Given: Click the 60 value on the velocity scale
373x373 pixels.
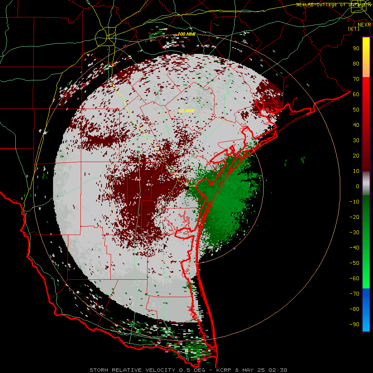Looking at the screenshot, I should click(356, 94).
